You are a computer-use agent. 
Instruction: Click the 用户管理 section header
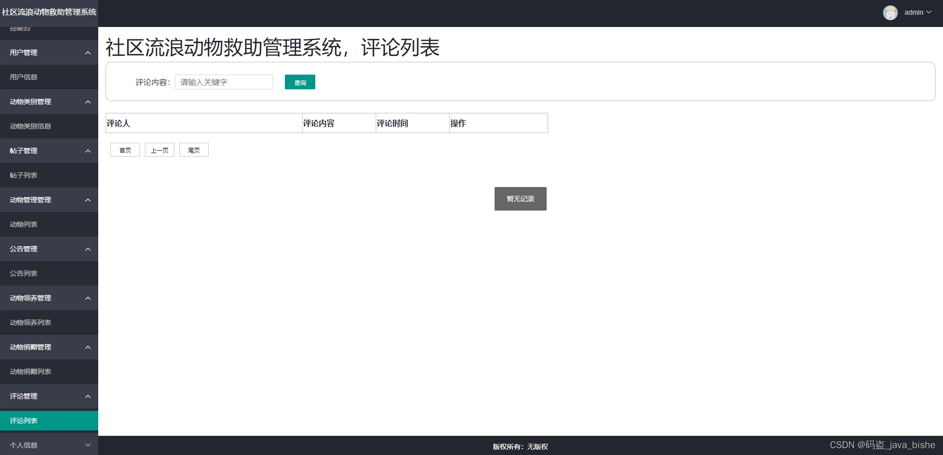pyautogui.click(x=49, y=53)
